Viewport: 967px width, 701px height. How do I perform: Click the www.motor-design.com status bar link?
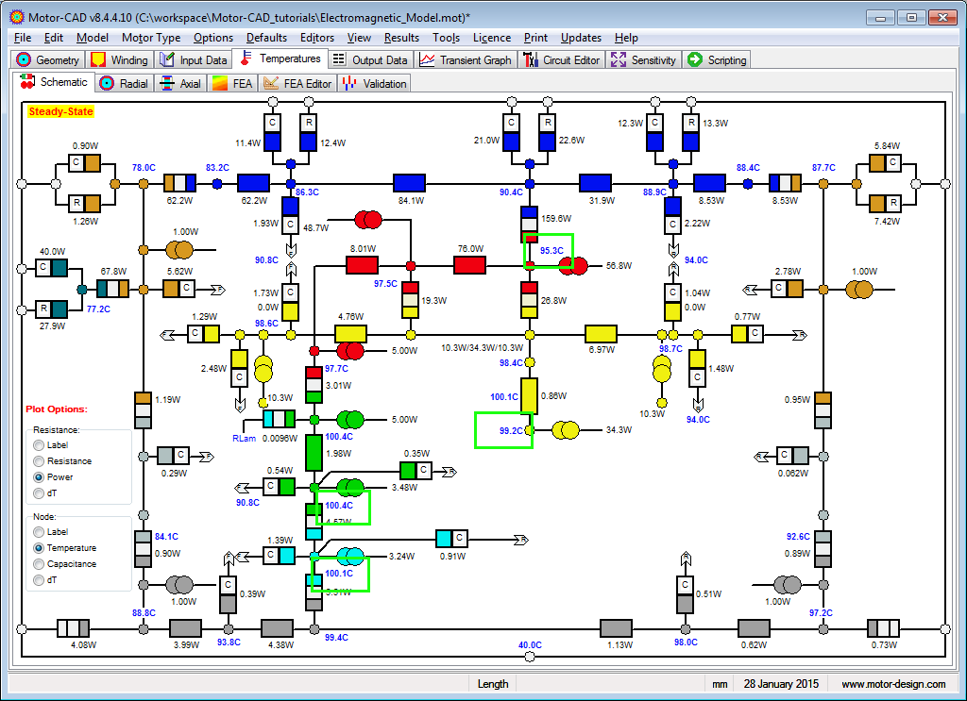(x=893, y=684)
